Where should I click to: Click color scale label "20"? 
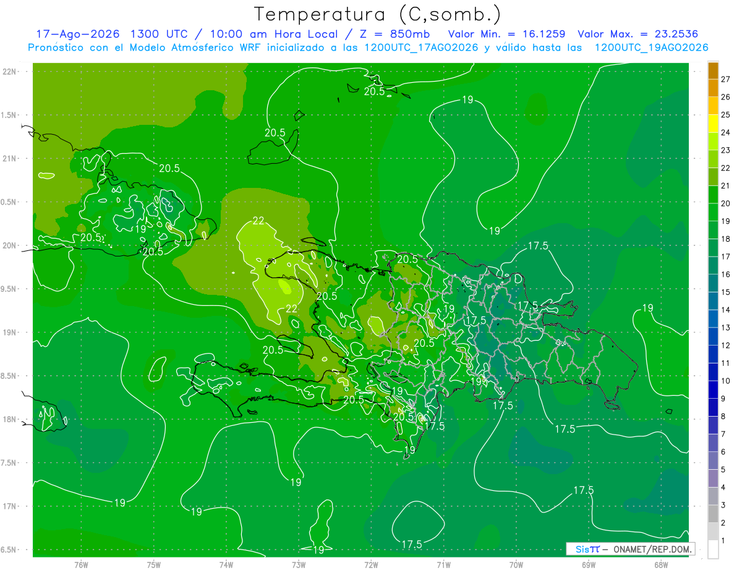tap(725, 203)
